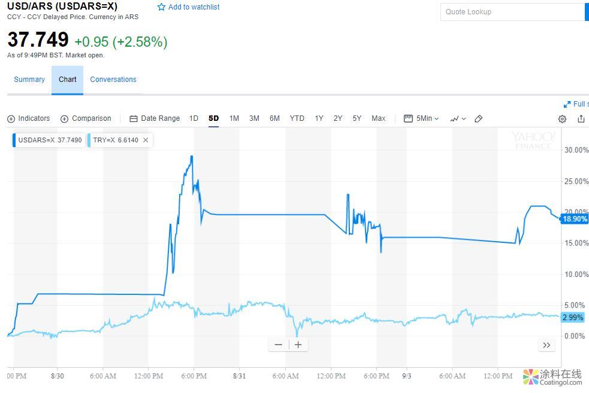The image size is (589, 393).
Task: Switch to YTD time range
Action: tap(297, 118)
